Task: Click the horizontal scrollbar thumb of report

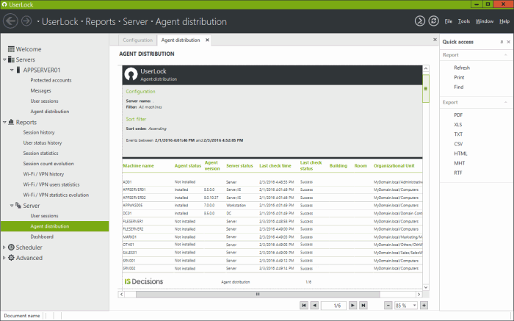Action: tap(258, 294)
